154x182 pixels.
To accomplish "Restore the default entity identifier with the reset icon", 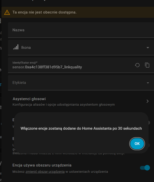I will pyautogui.click(x=137, y=65).
